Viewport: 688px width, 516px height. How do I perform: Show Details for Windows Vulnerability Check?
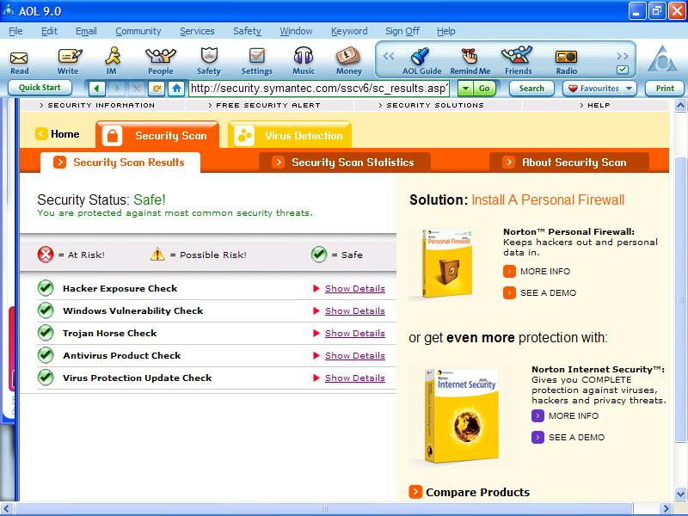point(355,311)
